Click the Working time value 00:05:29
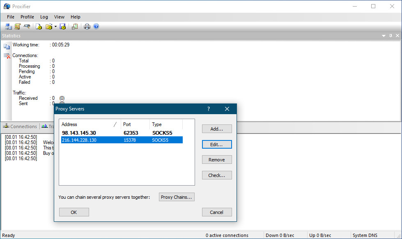This screenshot has height=239, width=402. point(61,45)
